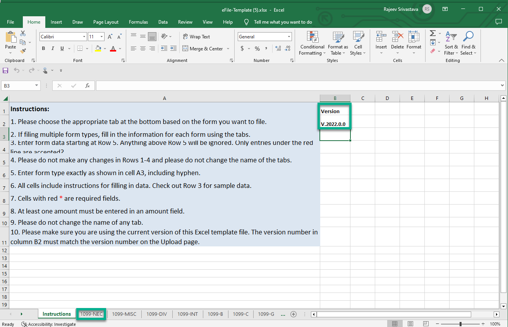Click the Format Painter brush icon
The height and width of the screenshot is (327, 508).
pos(23,51)
